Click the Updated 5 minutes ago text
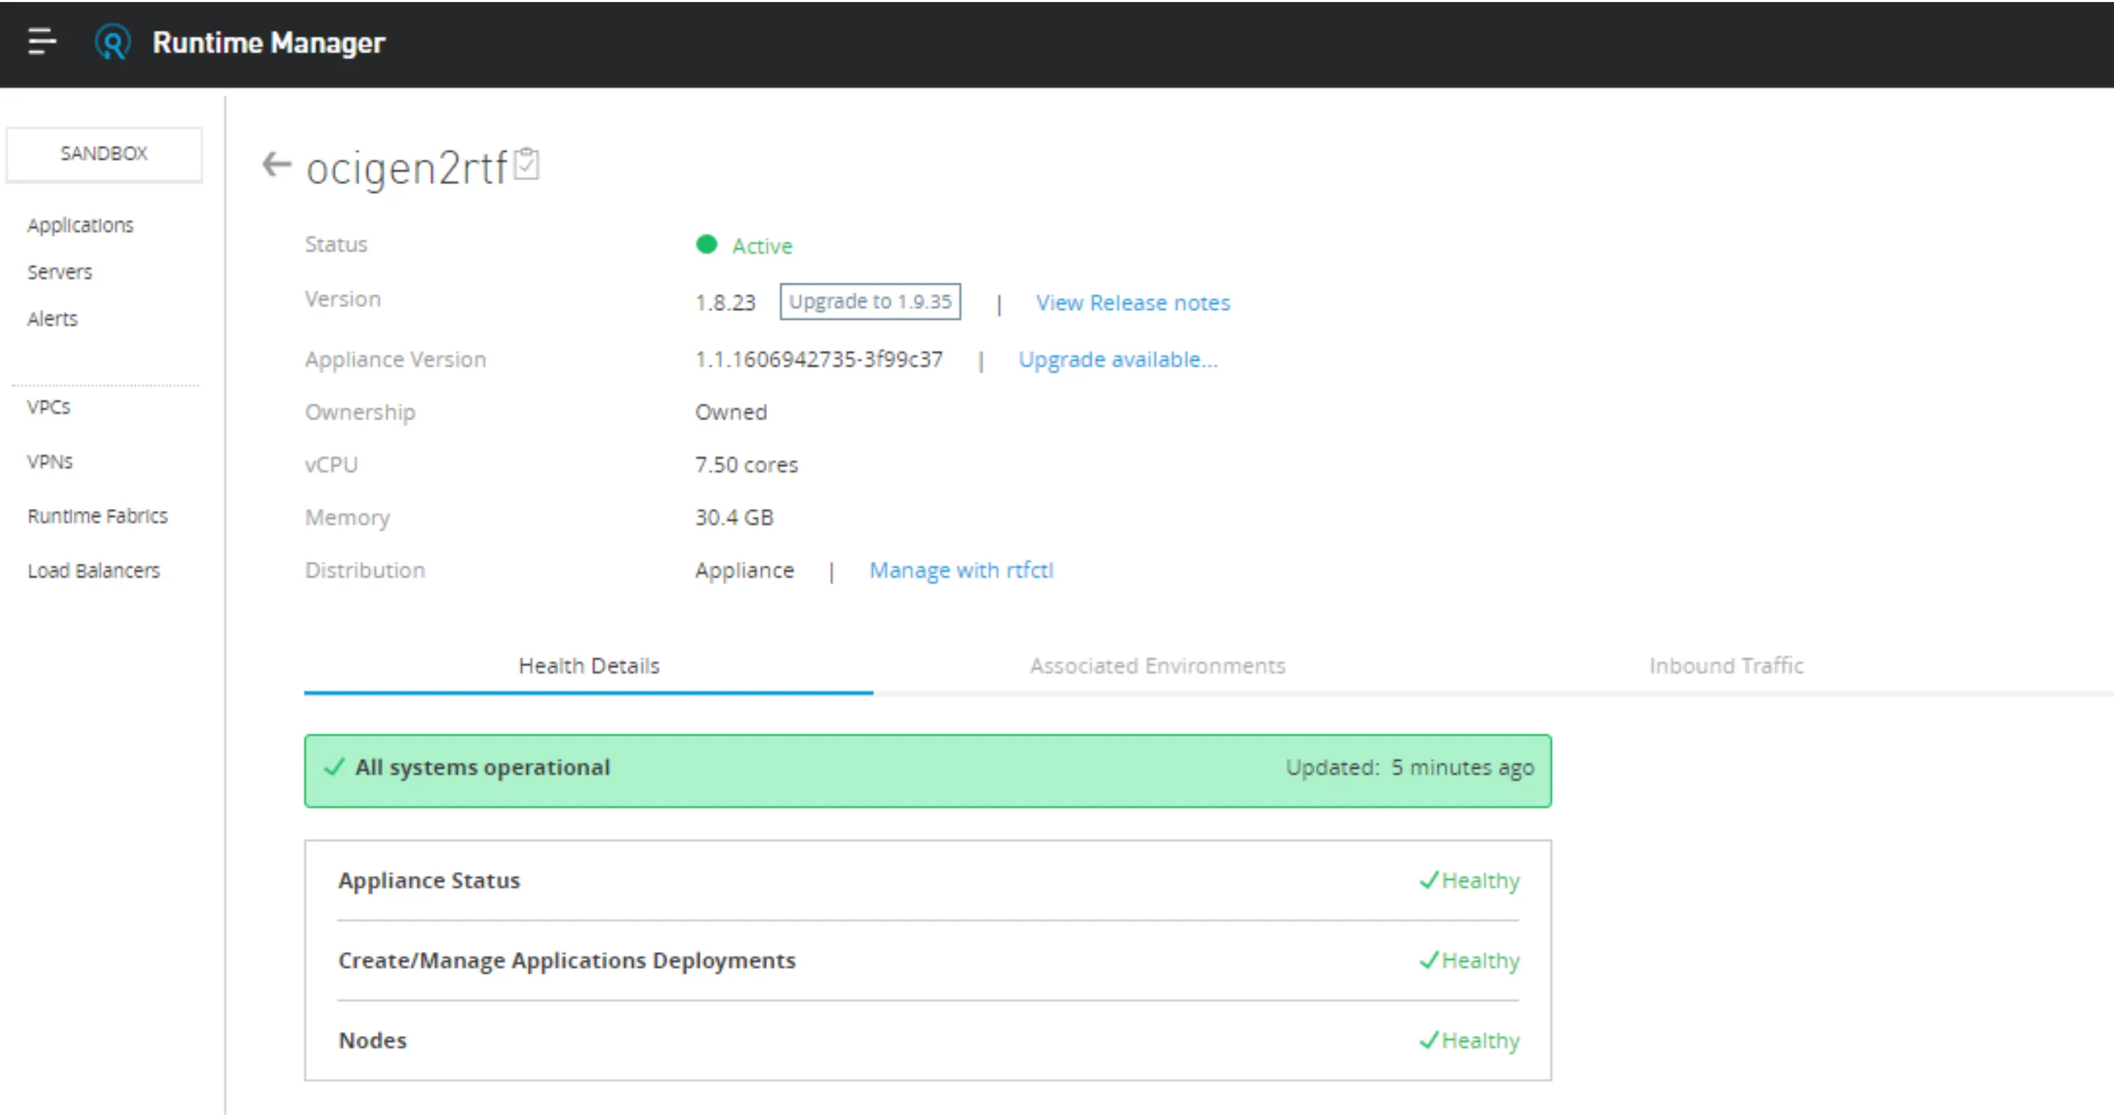Viewport: 2114px width, 1115px height. pyautogui.click(x=1410, y=767)
